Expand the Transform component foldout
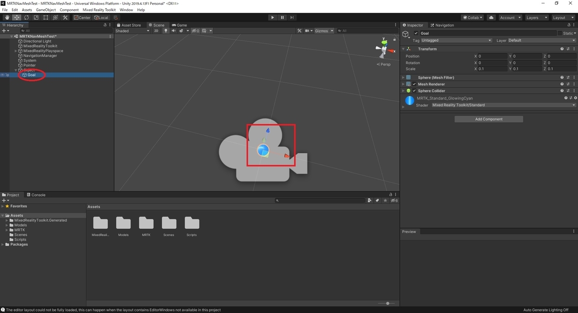The image size is (578, 313). 403,49
